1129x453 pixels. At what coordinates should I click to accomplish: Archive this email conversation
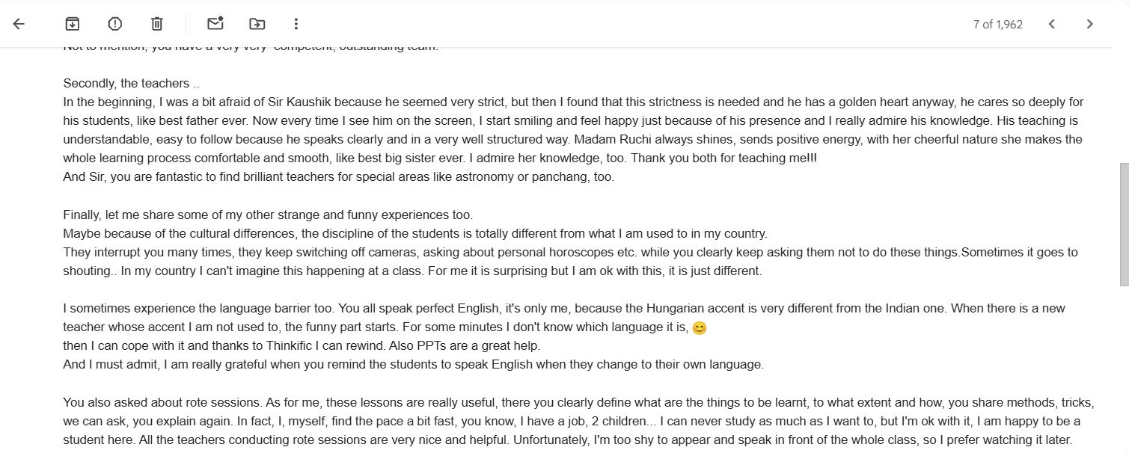pyautogui.click(x=72, y=24)
